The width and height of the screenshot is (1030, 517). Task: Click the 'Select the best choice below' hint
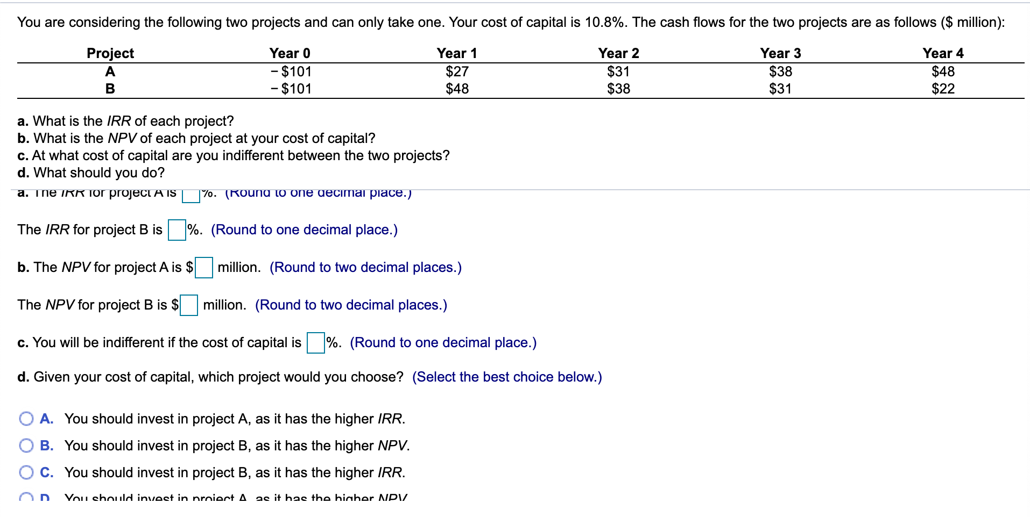coord(507,377)
